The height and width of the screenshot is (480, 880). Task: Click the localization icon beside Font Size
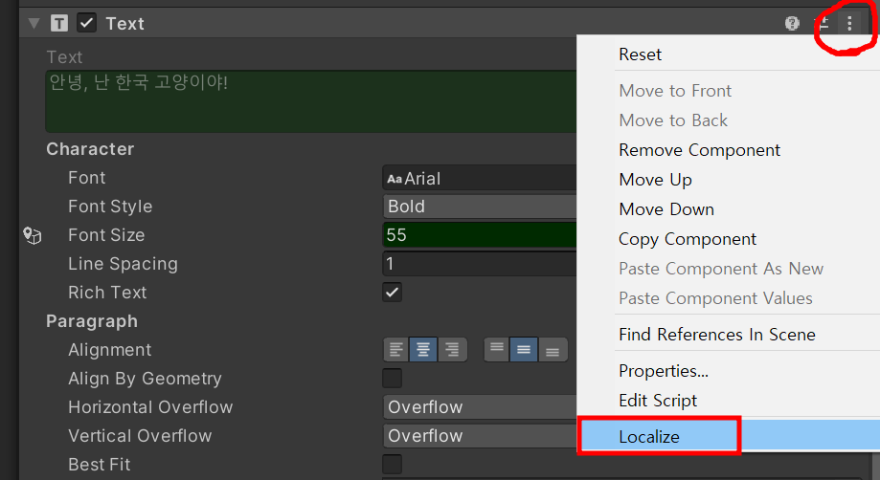pos(32,235)
